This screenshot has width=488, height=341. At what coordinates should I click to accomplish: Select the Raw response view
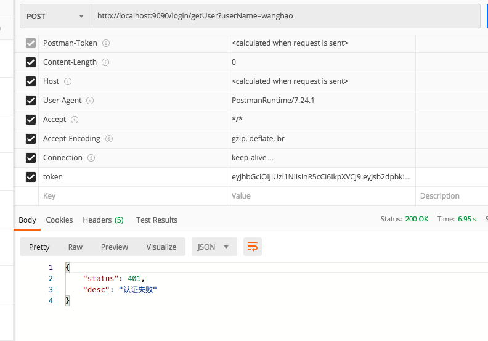pos(75,247)
